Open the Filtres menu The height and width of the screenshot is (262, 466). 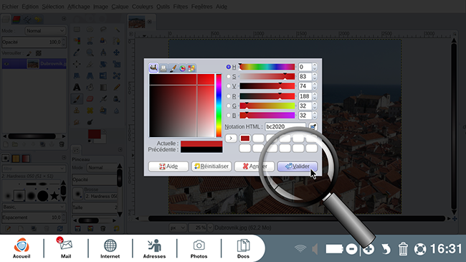pyautogui.click(x=181, y=6)
